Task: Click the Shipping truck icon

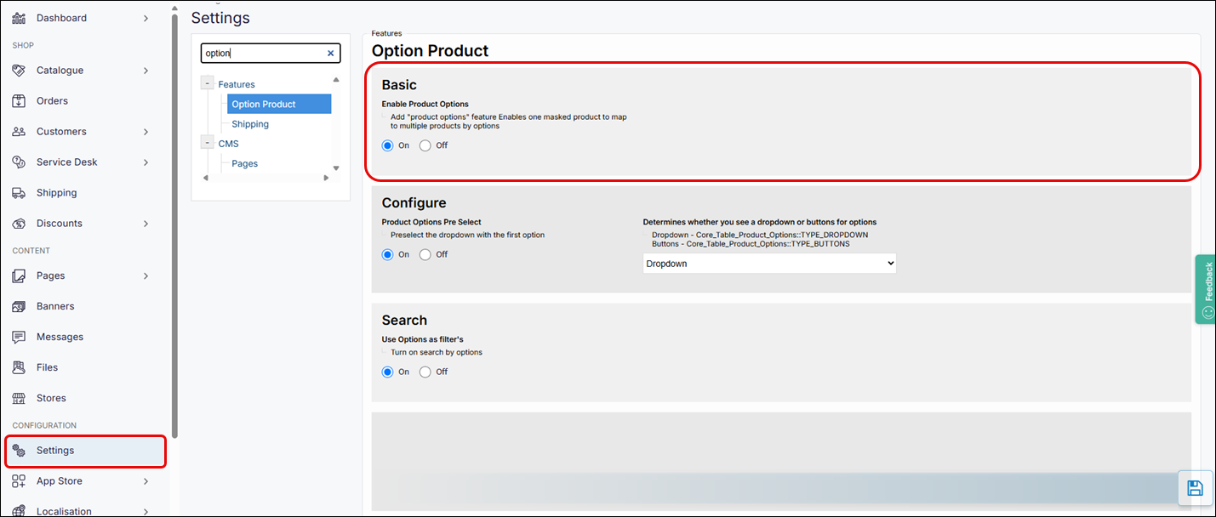Action: point(19,193)
